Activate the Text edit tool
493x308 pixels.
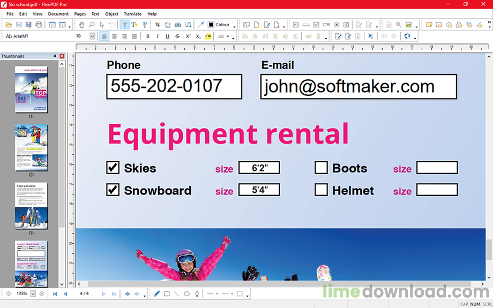(x=125, y=25)
